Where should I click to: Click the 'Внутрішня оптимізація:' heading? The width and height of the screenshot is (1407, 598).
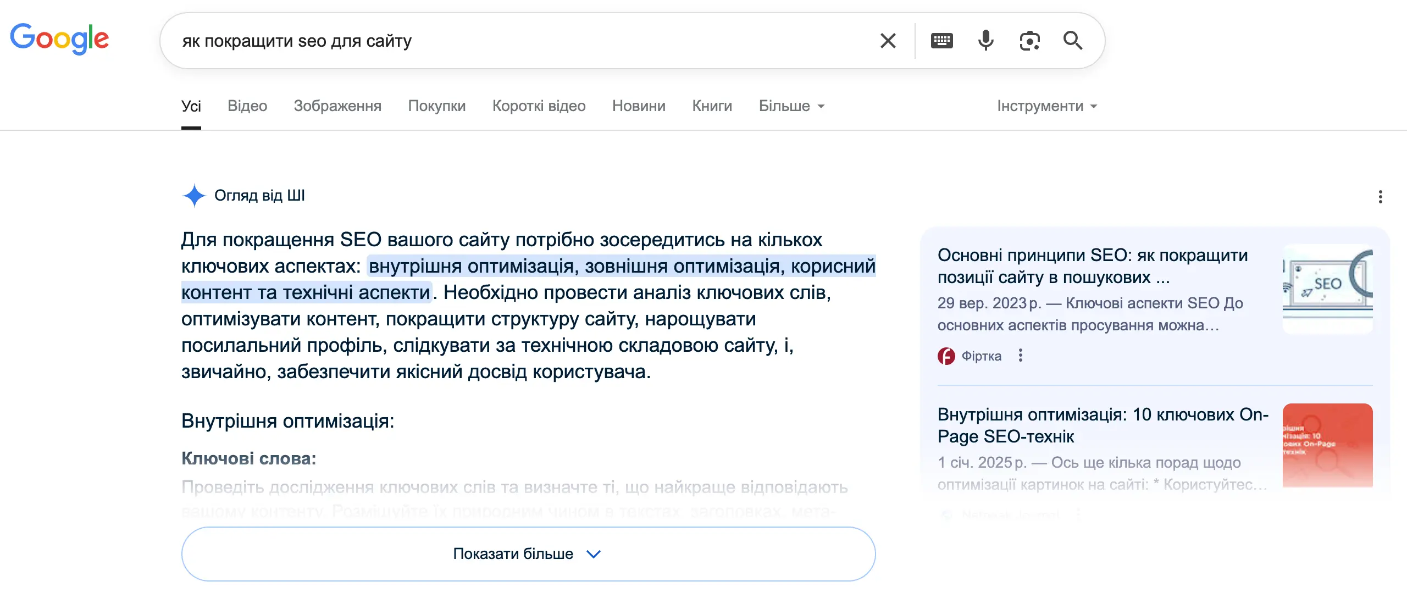[288, 421]
